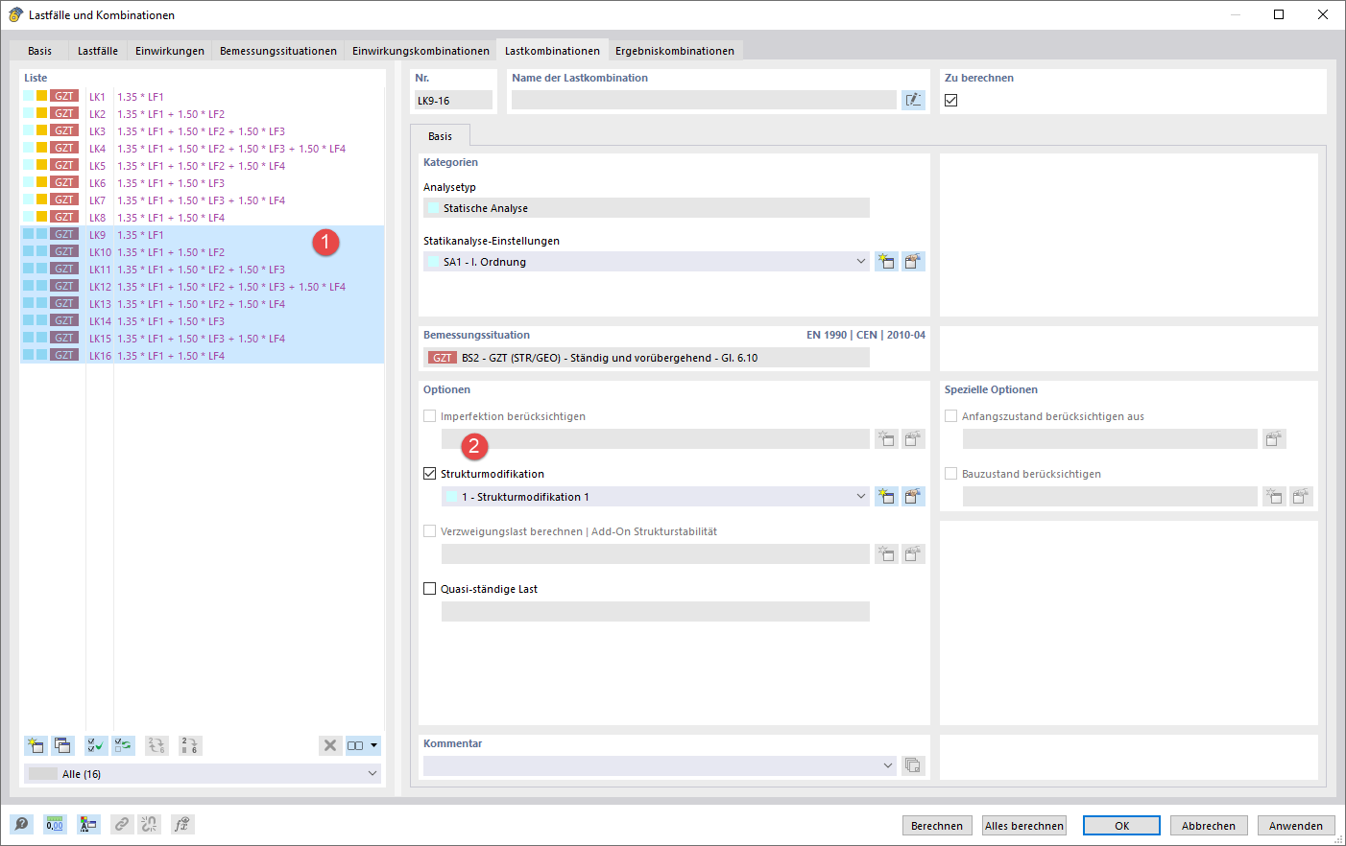Screen dimensions: 1346x846
Task: Click the select all checkmarks icon below the list
Action: click(96, 745)
